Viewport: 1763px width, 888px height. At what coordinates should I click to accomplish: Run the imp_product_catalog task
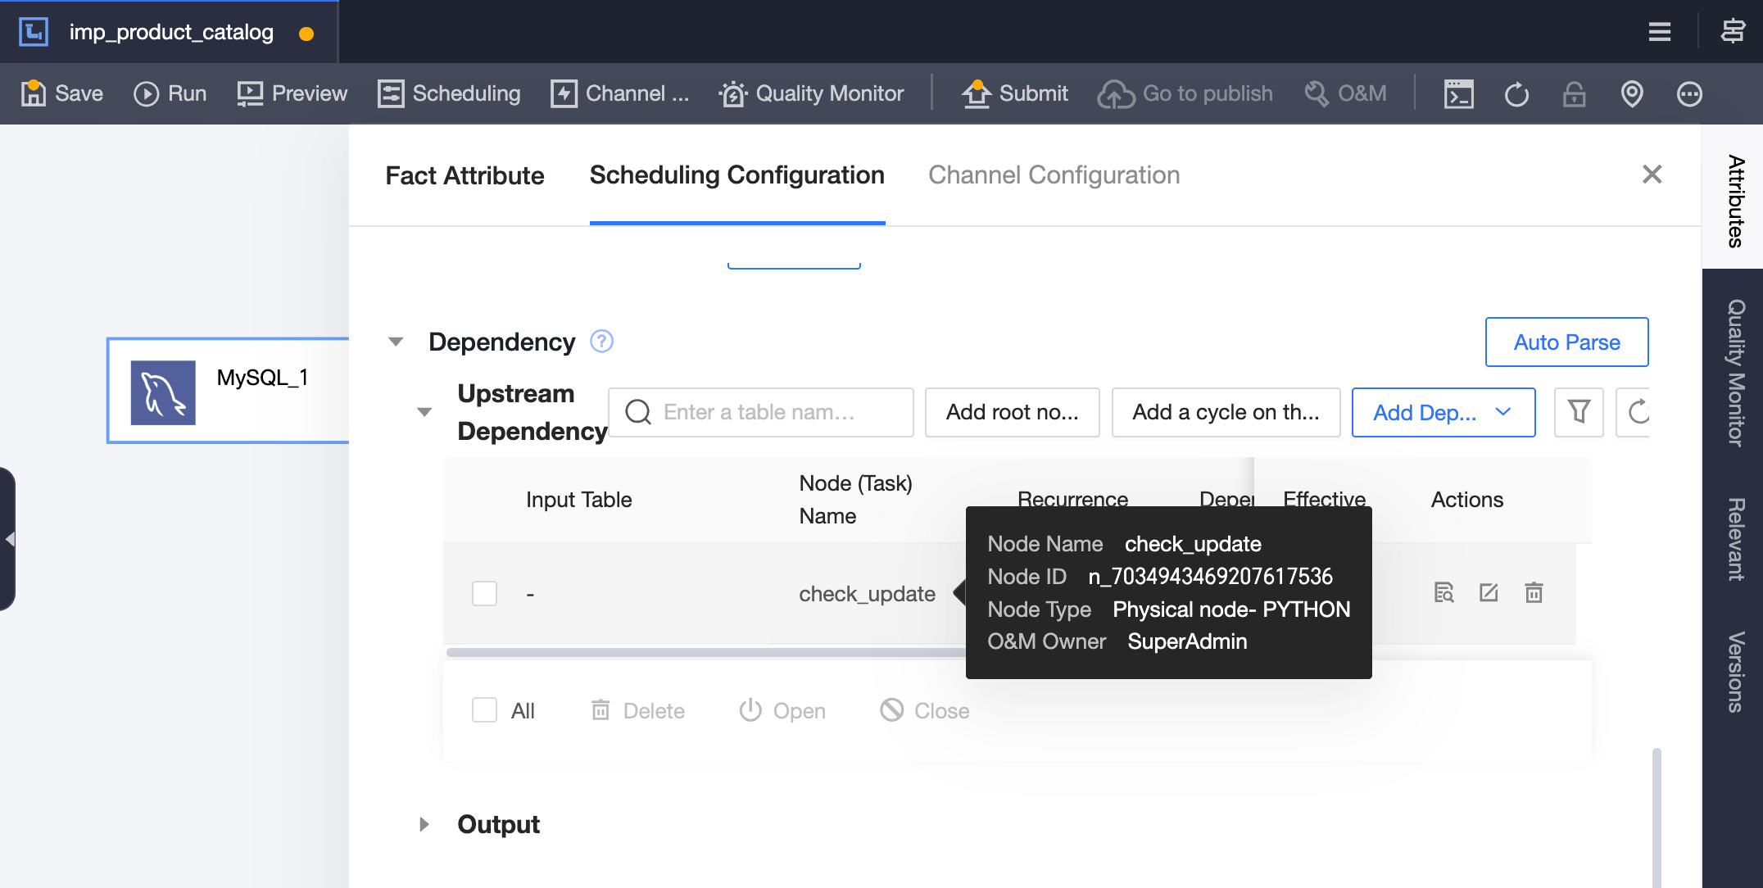170,93
